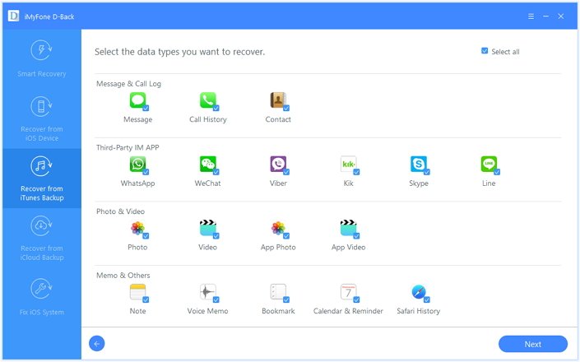The width and height of the screenshot is (580, 362).
Task: Click the Note icon
Action: (137, 292)
